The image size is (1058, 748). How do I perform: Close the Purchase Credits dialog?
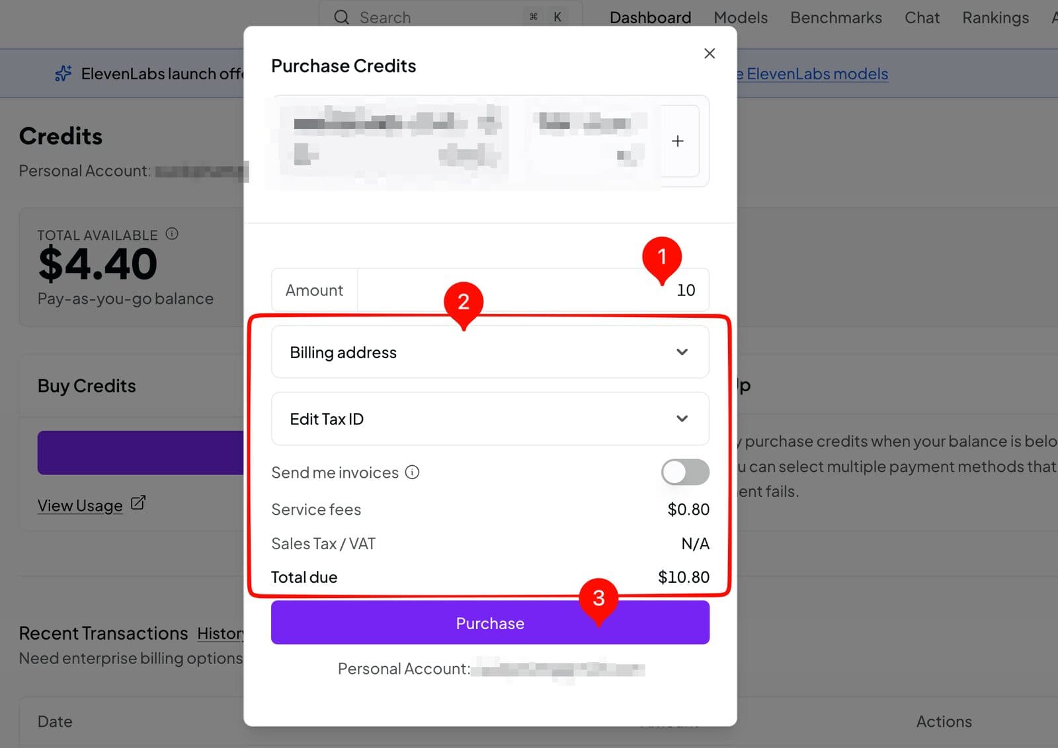(710, 54)
